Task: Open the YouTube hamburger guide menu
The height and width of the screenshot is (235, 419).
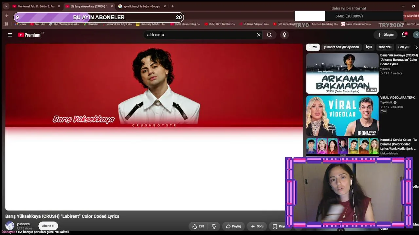Action: (x=10, y=35)
